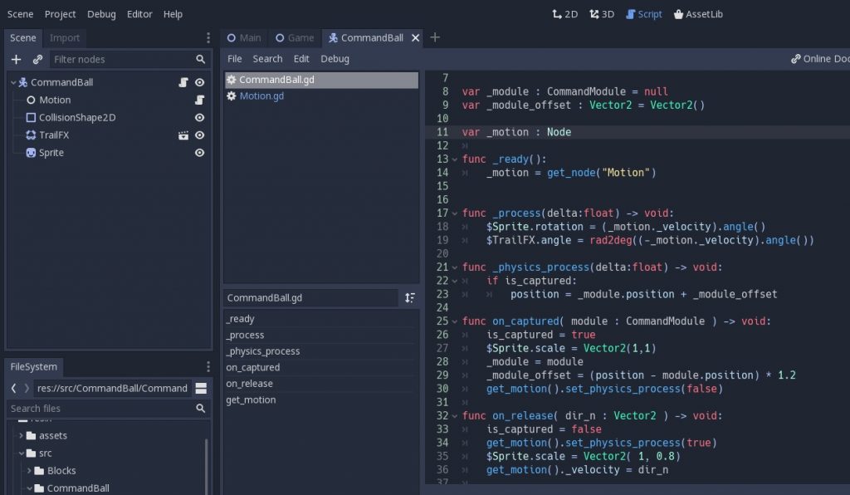Open the Project menu
The width and height of the screenshot is (850, 495).
point(60,14)
